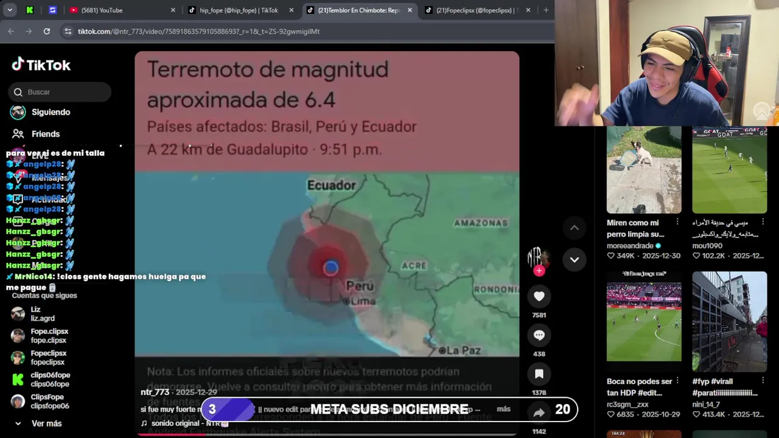Screen dimensions: 779x438
Task: Open options for Miren como mi perro
Action: [677, 223]
